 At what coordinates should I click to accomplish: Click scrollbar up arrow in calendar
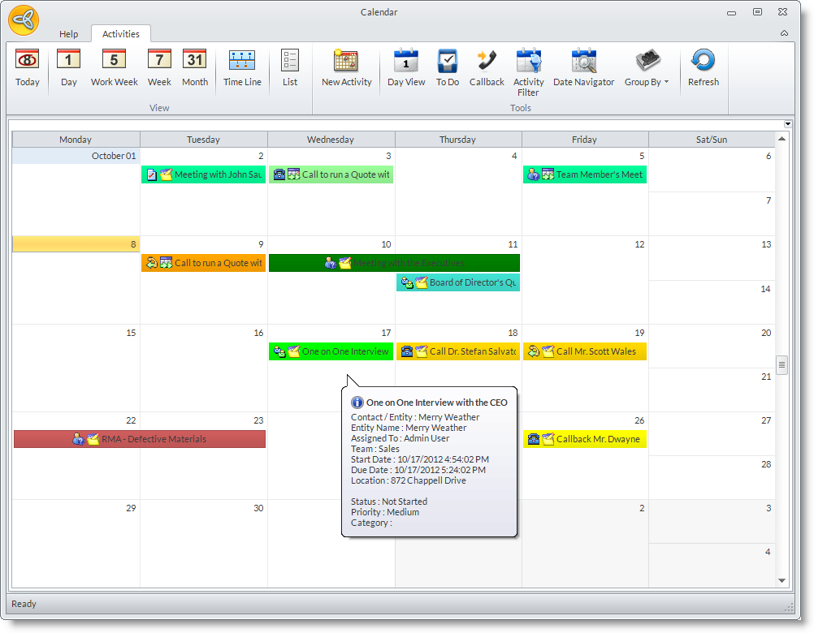pos(782,139)
